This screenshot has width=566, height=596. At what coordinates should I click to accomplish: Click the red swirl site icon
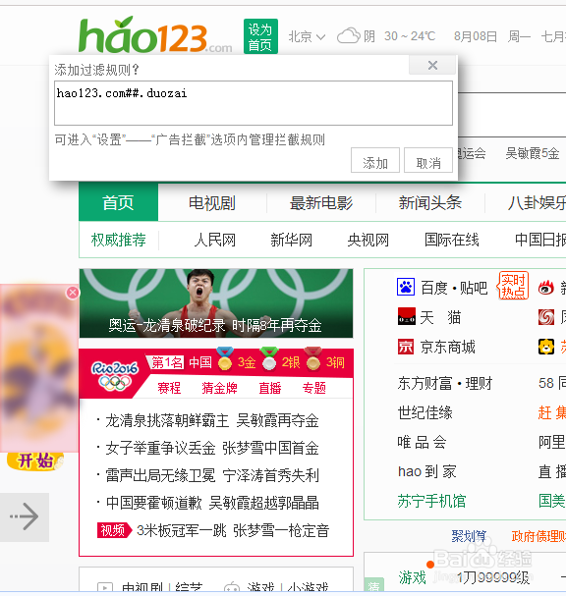[546, 317]
